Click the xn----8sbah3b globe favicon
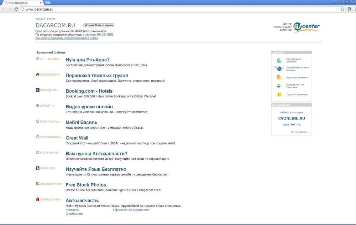356x225 pixels. click(x=38, y=59)
